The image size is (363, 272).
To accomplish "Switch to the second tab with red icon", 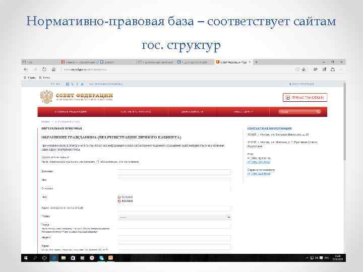I will click(79, 62).
